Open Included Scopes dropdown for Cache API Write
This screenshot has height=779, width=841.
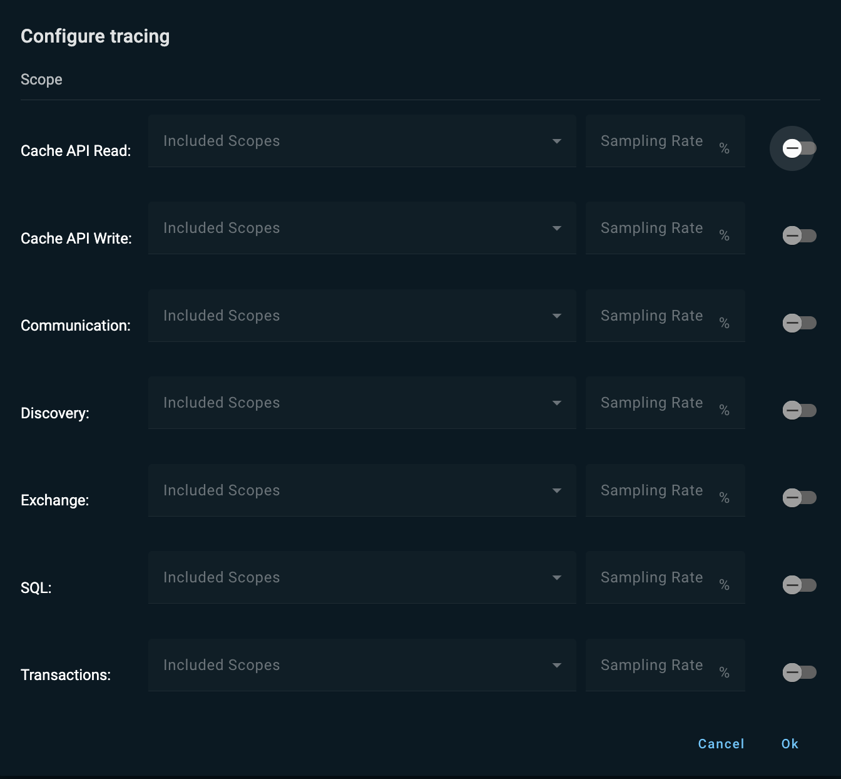[362, 228]
